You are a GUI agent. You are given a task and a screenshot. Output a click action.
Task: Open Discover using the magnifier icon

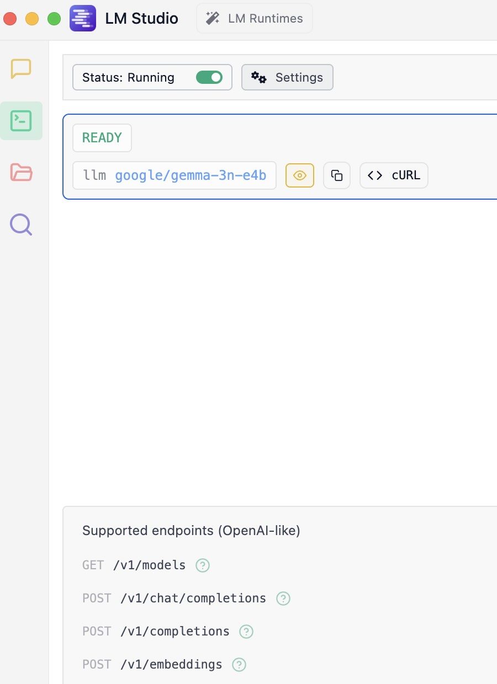tap(20, 224)
